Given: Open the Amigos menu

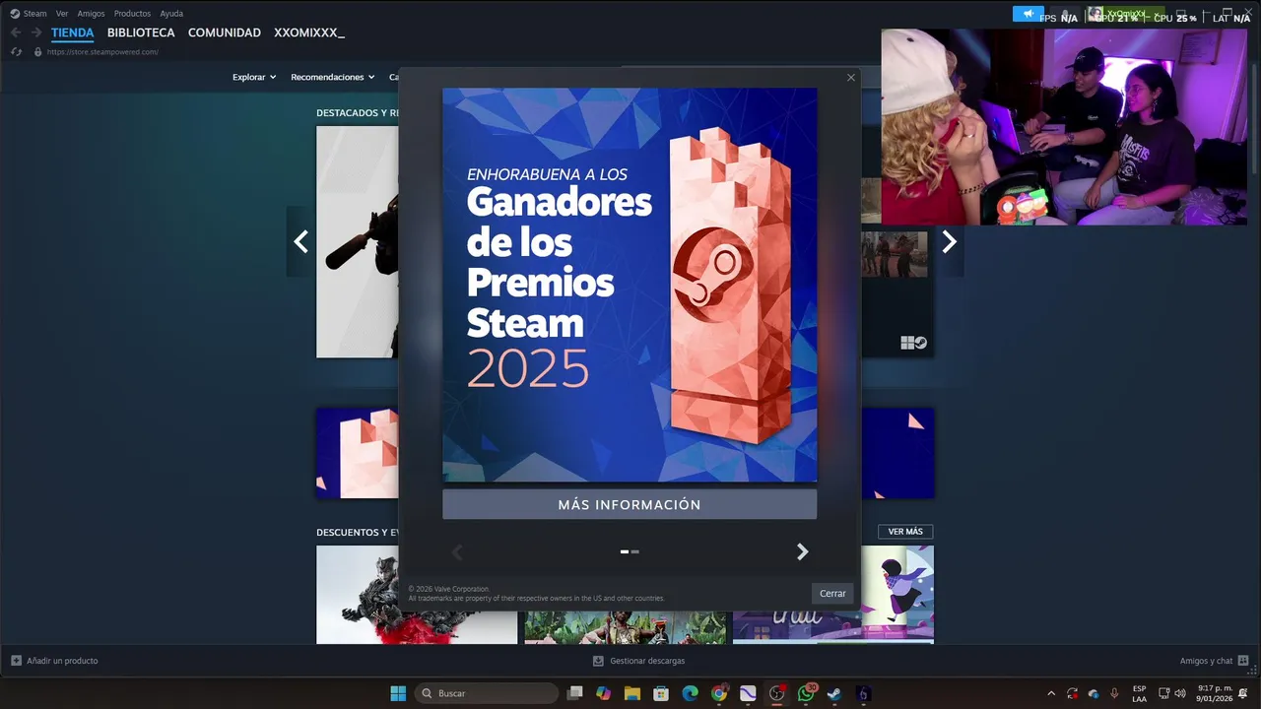Looking at the screenshot, I should (x=91, y=14).
